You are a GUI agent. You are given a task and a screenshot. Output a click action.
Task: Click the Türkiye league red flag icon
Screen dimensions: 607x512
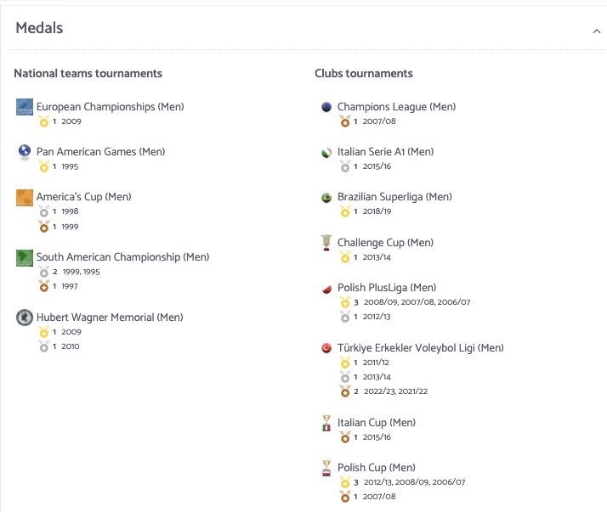[326, 348]
